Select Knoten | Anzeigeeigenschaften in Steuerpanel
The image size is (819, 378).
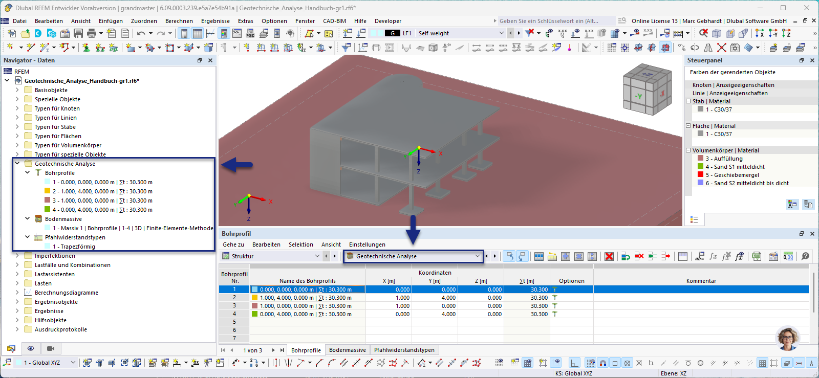click(x=733, y=85)
